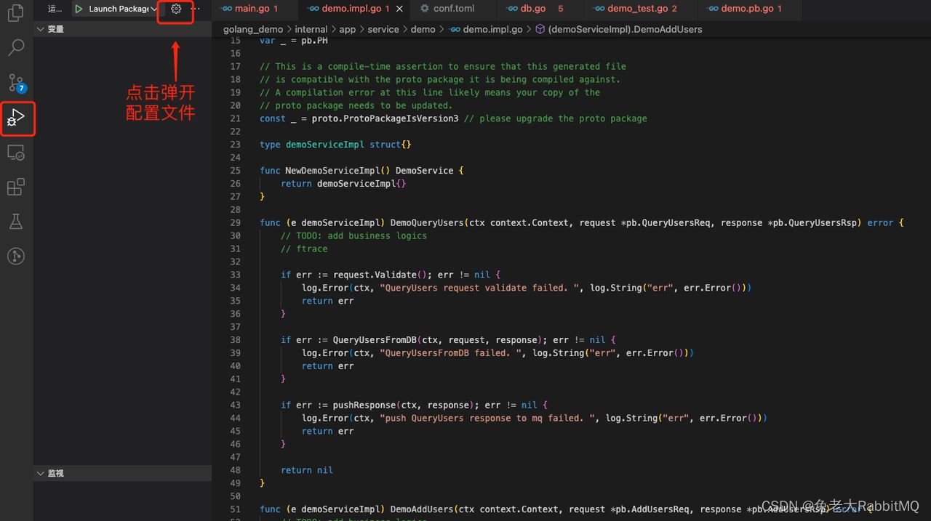Open more debug actions via ellipsis
This screenshot has height=521, width=931.
(193, 9)
